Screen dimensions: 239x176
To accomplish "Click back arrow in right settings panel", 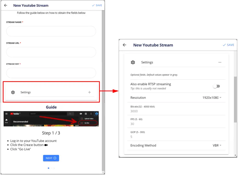I will coord(124,45).
